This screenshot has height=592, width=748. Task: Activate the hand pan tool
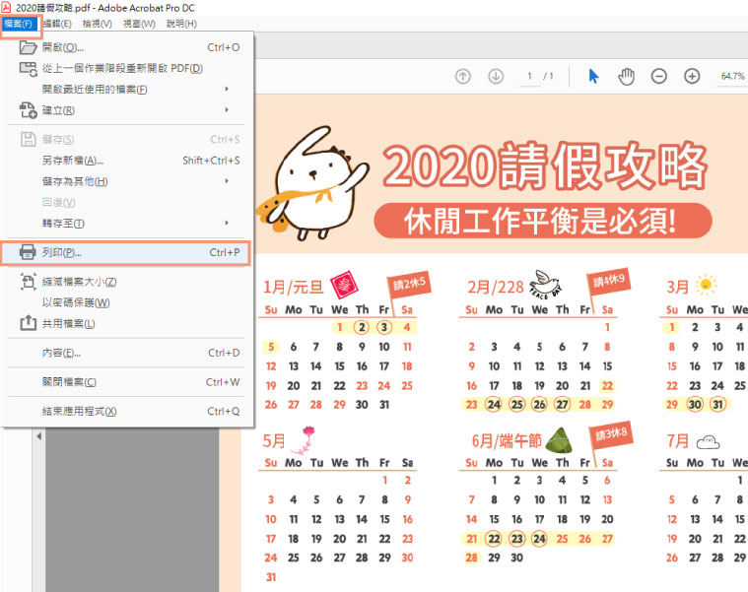627,76
